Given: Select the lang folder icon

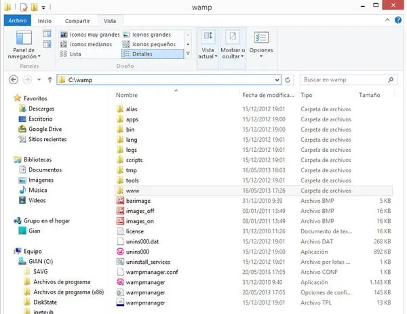Looking at the screenshot, I should click(x=120, y=140).
